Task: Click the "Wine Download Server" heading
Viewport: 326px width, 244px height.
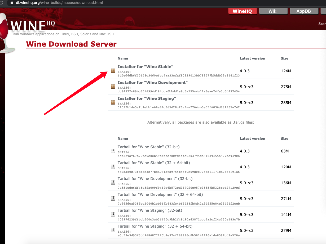Action: [x=71, y=44]
